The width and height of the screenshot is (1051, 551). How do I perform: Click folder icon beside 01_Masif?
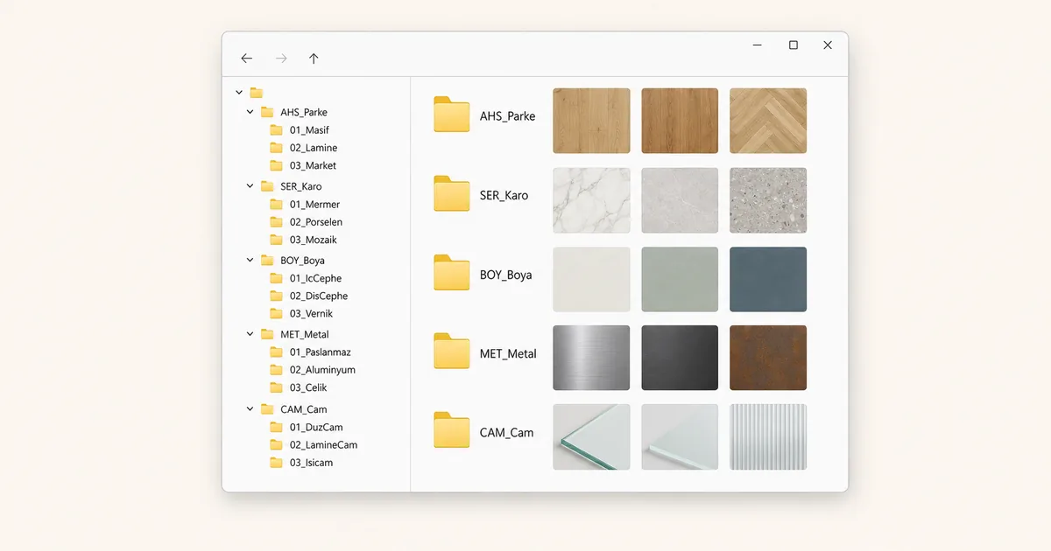click(277, 130)
